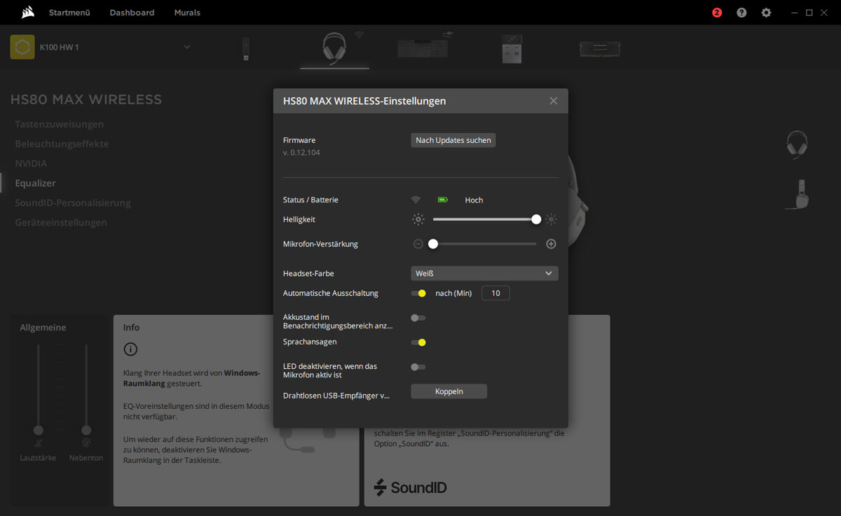Click the Helligkeit brightness slider

pos(484,220)
